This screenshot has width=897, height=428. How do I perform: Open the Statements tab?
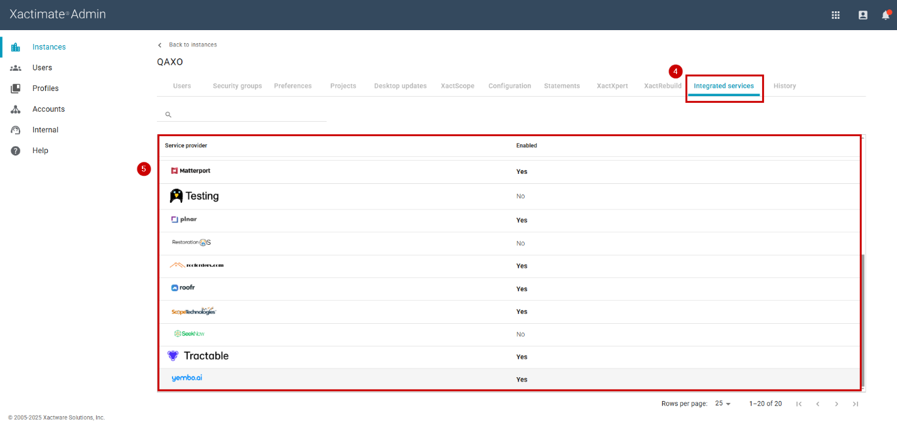tap(562, 86)
